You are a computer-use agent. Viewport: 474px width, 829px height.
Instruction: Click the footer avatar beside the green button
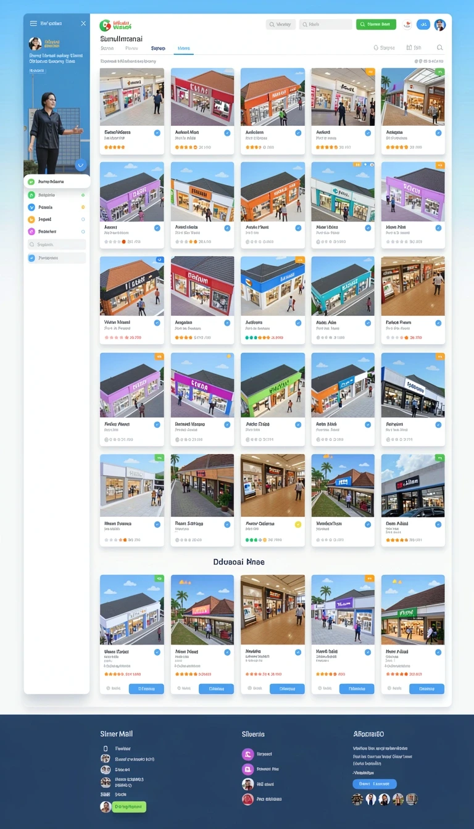coord(106,806)
